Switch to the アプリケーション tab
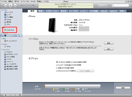Screen dimensions: 132x97 52,11
